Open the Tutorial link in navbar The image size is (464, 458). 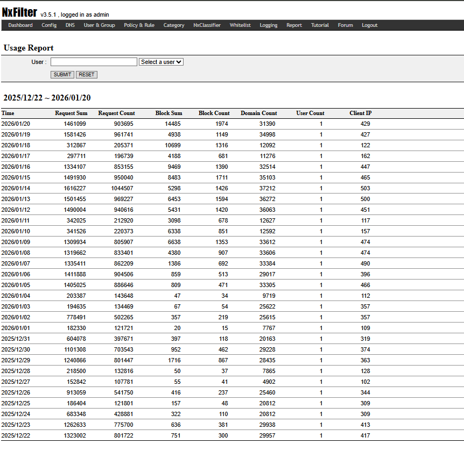click(x=320, y=25)
